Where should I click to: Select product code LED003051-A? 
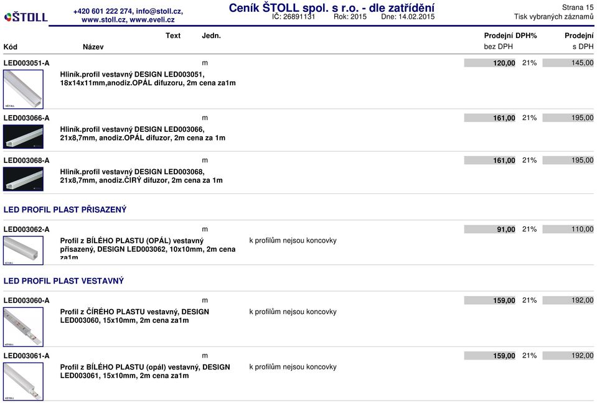(x=26, y=63)
